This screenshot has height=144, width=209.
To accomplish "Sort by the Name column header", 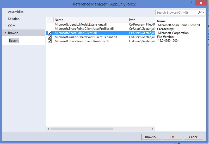I will (x=90, y=20).
